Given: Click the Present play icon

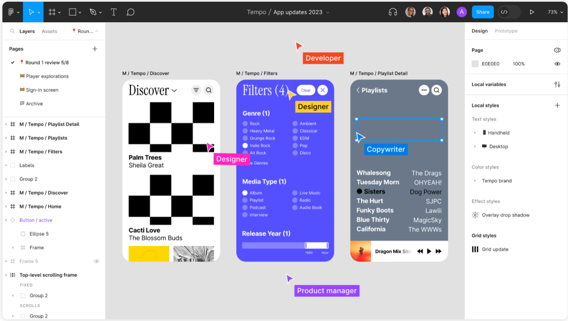Looking at the screenshot, I should [x=532, y=12].
